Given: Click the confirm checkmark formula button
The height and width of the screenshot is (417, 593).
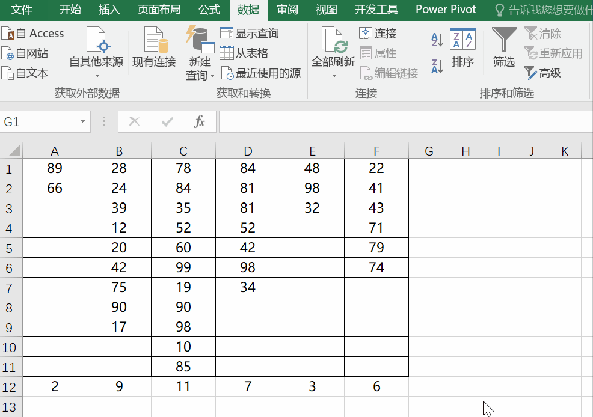Looking at the screenshot, I should pyautogui.click(x=167, y=121).
